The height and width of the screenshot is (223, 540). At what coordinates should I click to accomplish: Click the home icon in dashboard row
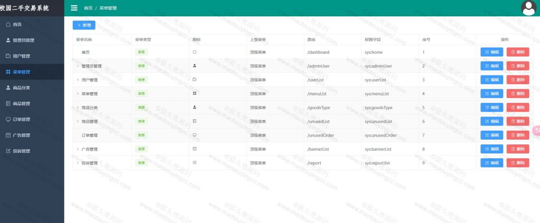click(x=195, y=52)
